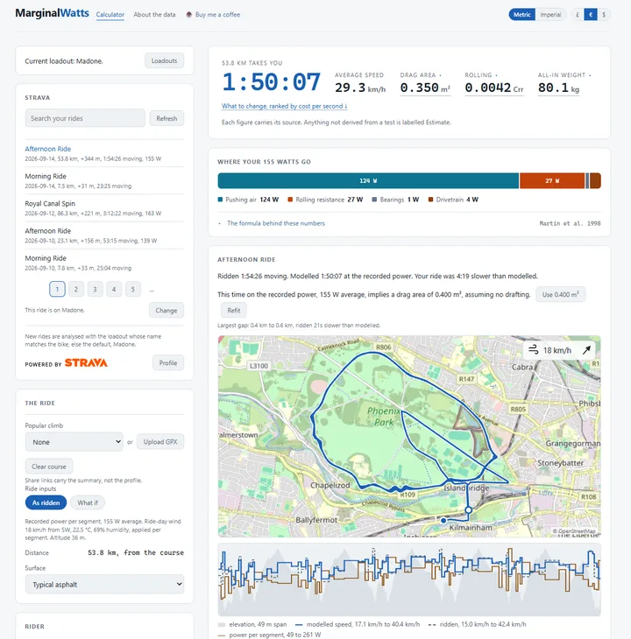The height and width of the screenshot is (639, 631).
Task: Switch units to Metric
Action: tap(521, 15)
